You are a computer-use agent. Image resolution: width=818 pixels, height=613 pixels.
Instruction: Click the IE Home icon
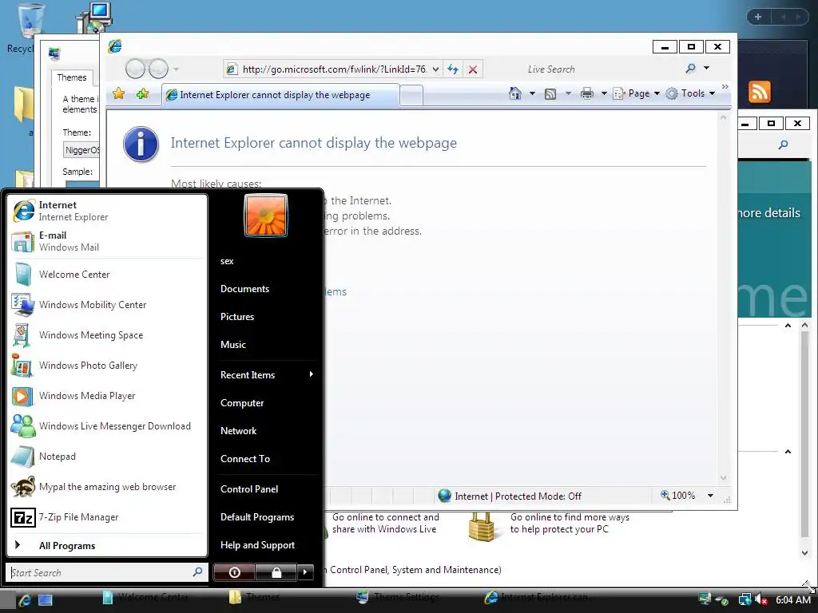pos(515,93)
